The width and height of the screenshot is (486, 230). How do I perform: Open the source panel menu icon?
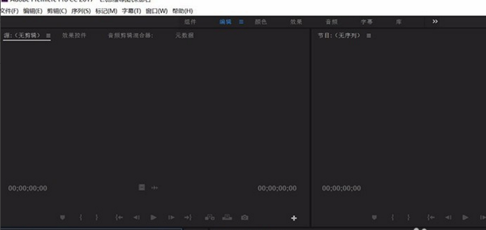click(48, 36)
